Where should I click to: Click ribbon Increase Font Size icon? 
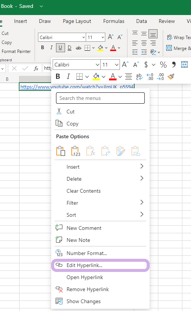click(111, 37)
